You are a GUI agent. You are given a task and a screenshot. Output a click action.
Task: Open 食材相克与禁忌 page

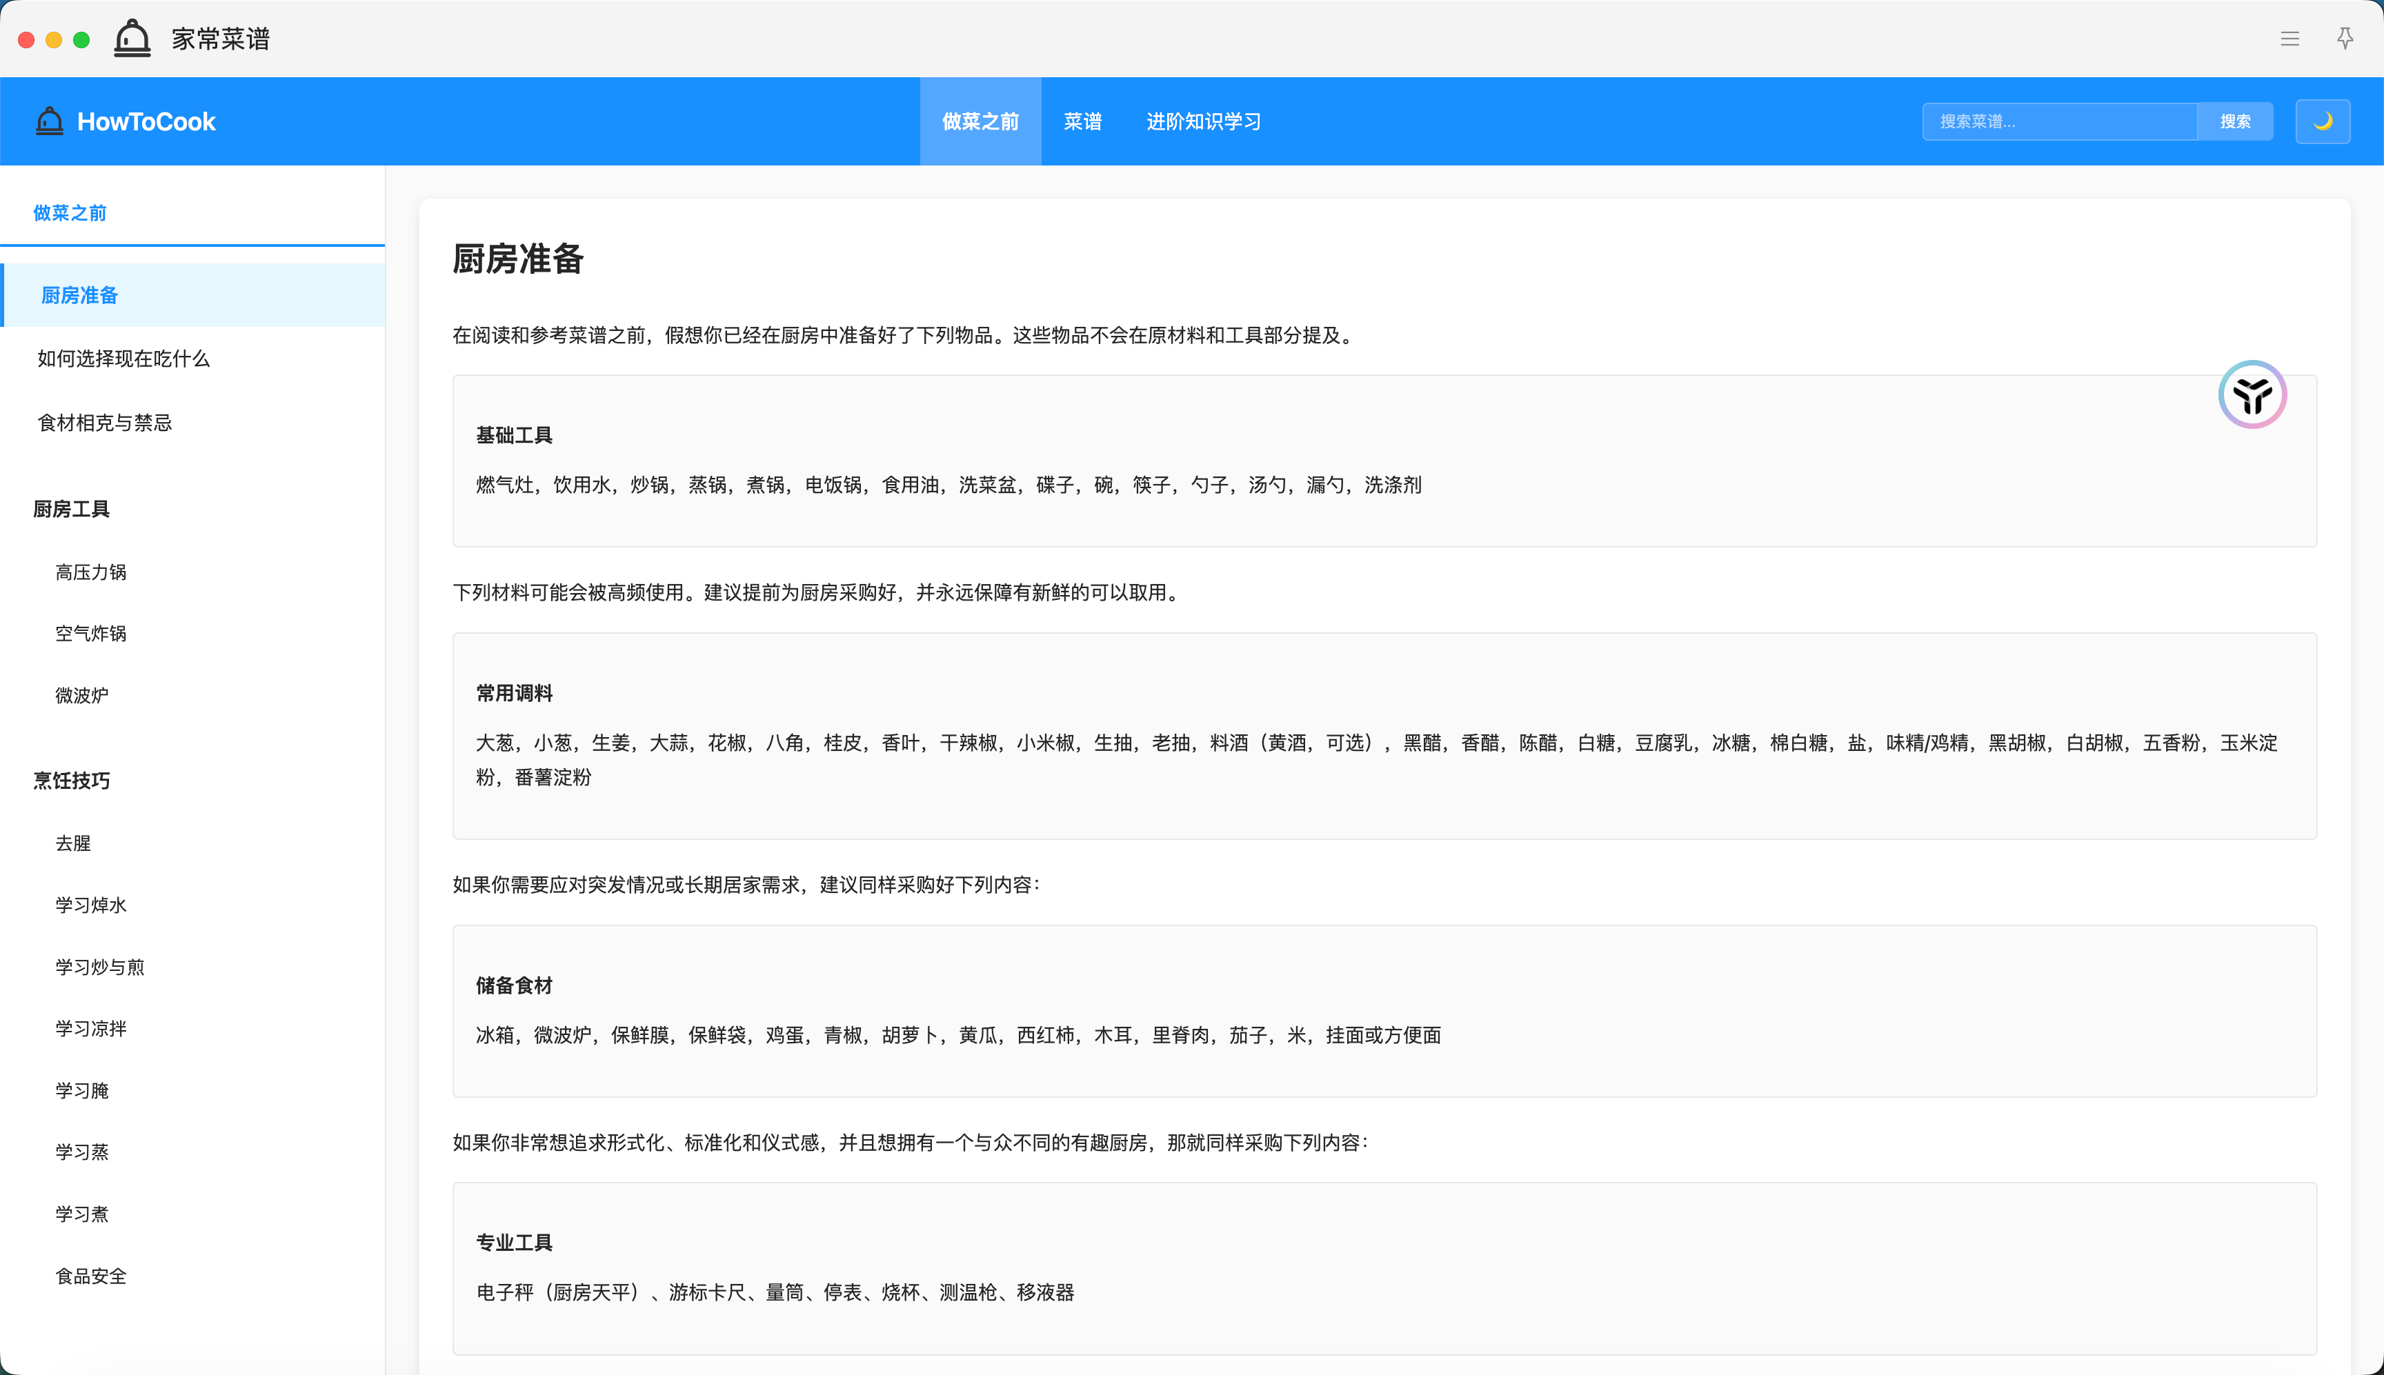tap(105, 423)
